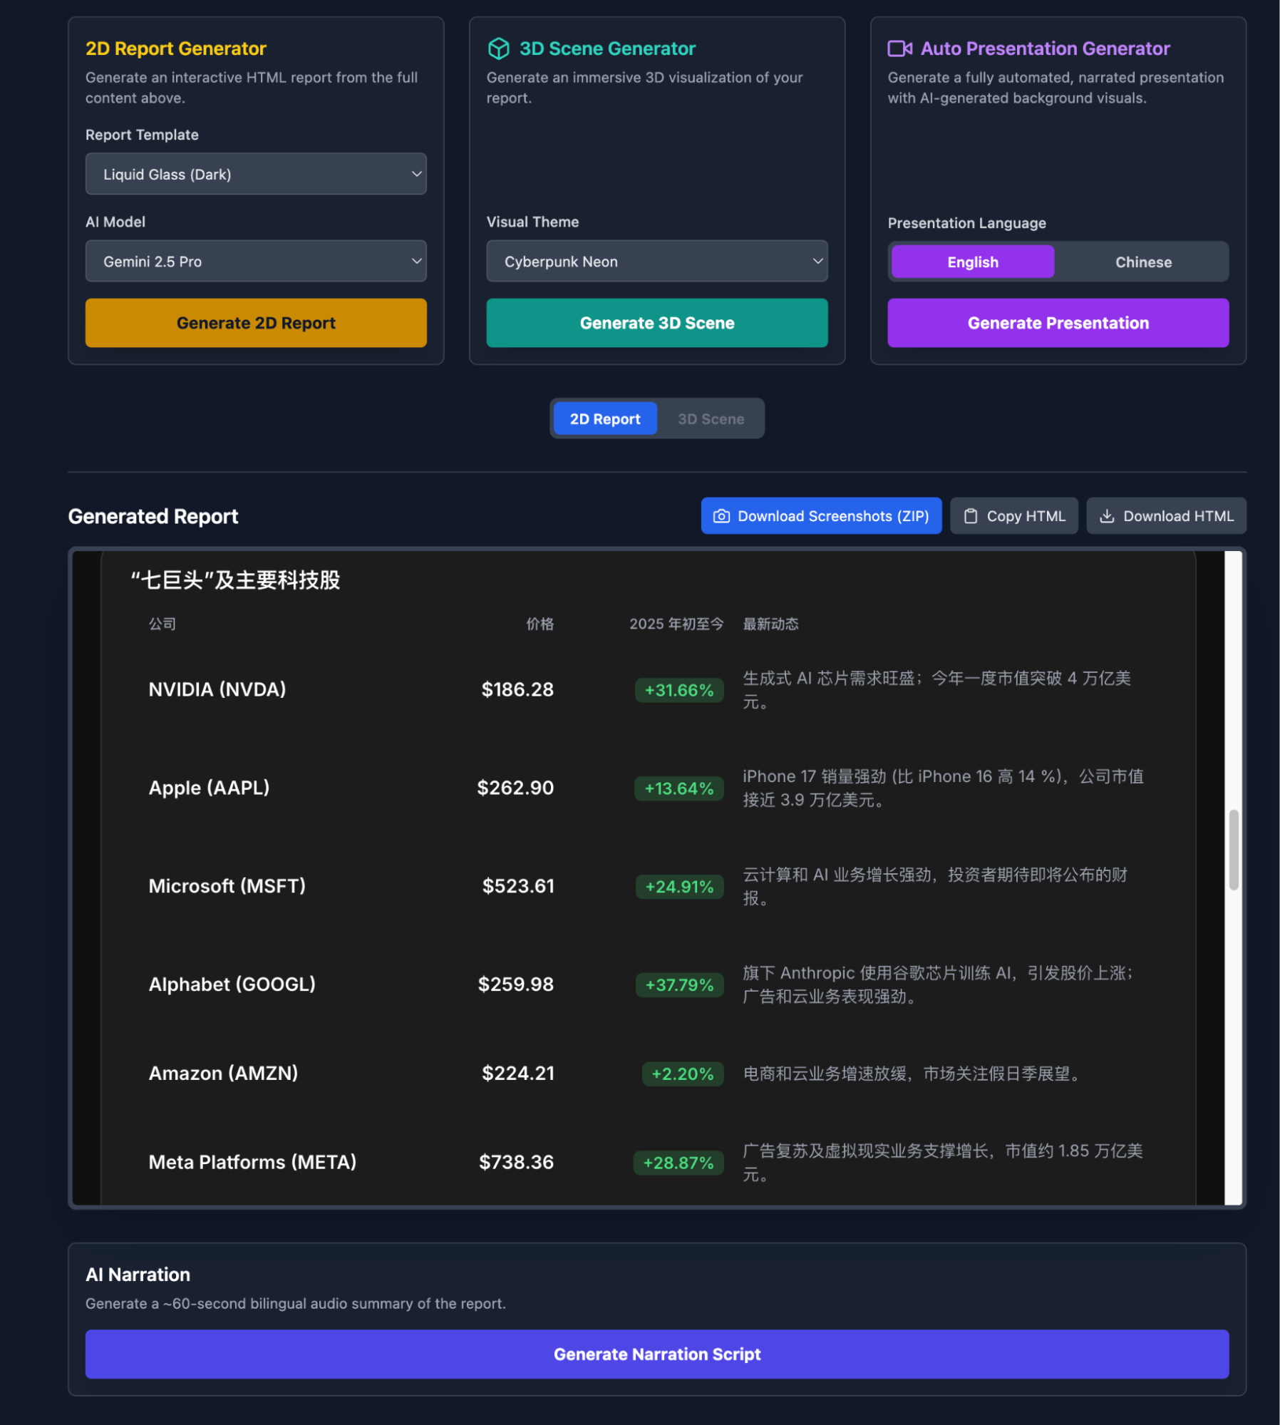
Task: Click the Alphabet (GOOGL) row name
Action: pyautogui.click(x=232, y=984)
